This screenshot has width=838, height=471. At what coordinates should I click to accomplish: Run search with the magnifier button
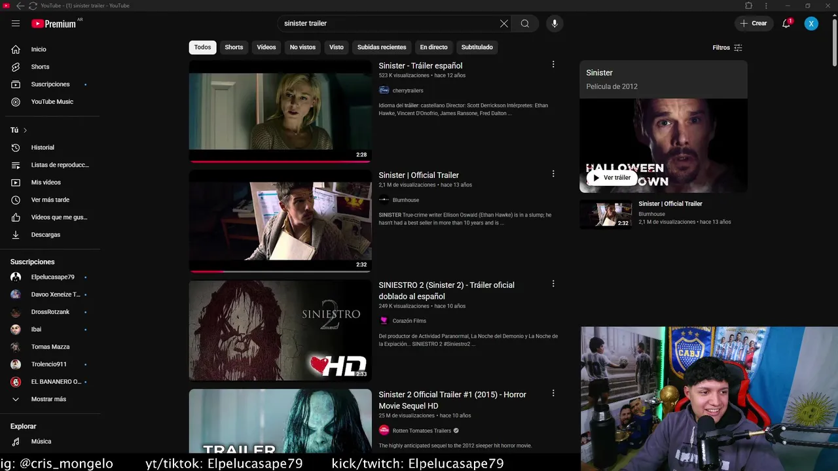point(525,24)
